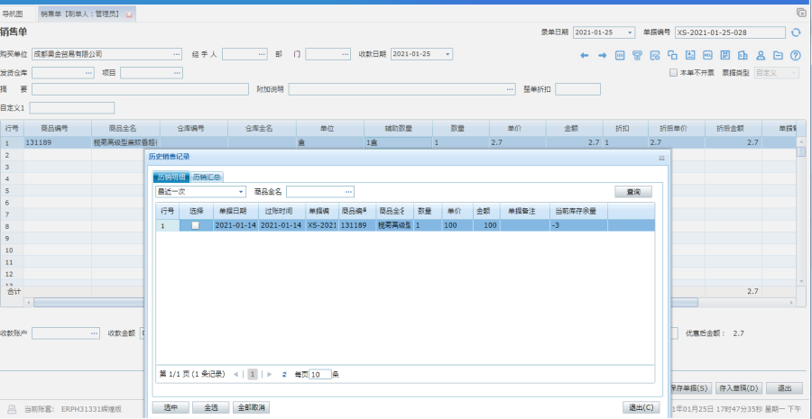812x419 pixels.
Task: Click the barcode scan icon in toolbar
Action: [620, 56]
